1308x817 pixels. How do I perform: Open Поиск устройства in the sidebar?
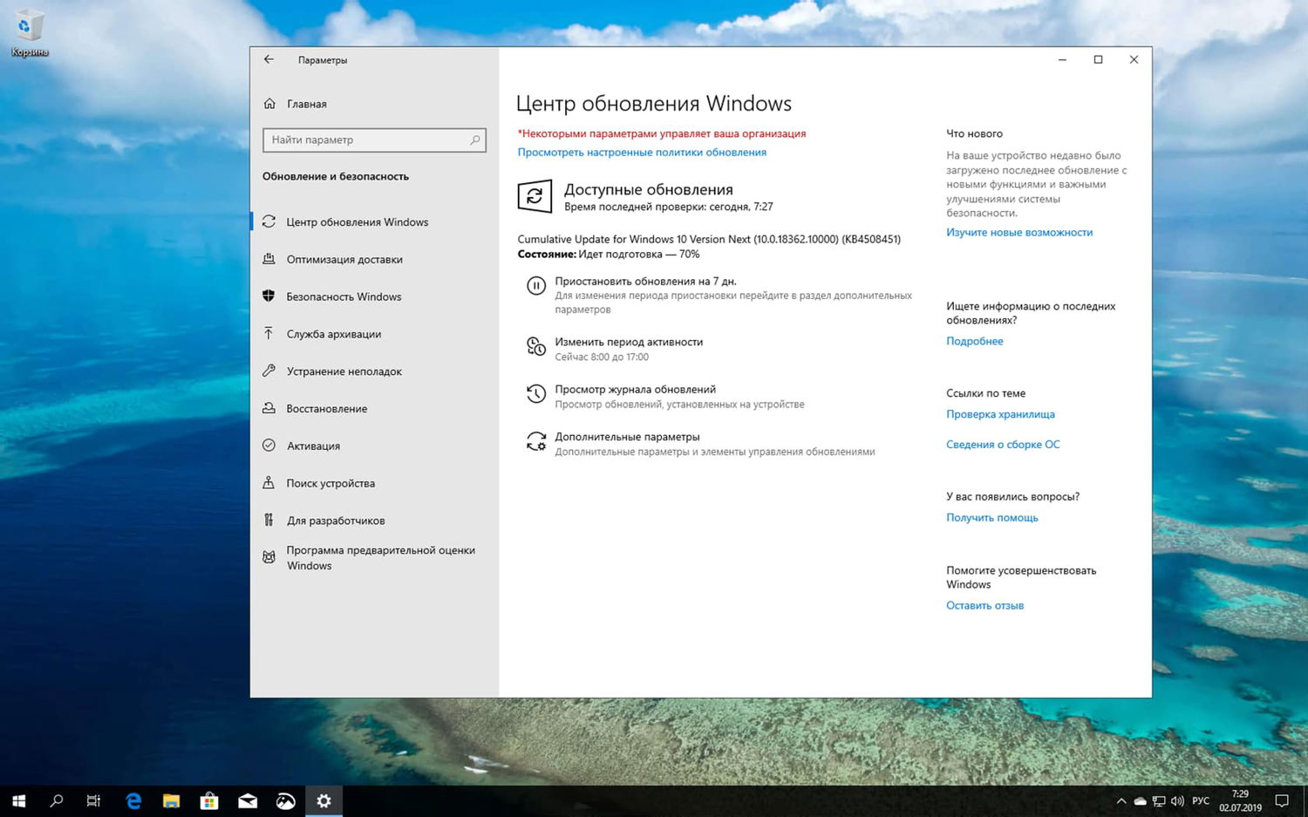tap(330, 482)
